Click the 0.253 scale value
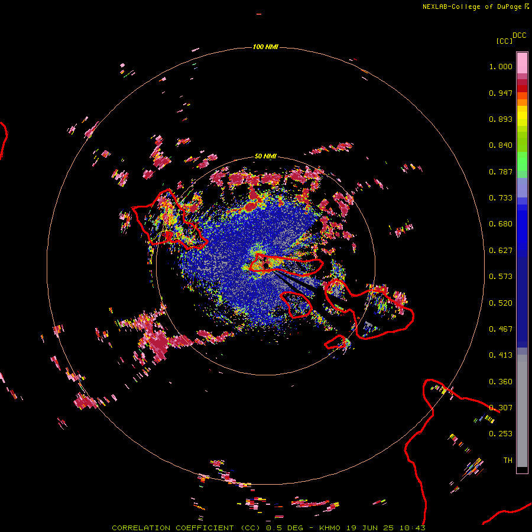The image size is (532, 532). point(501,434)
